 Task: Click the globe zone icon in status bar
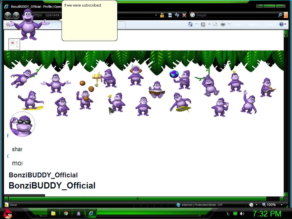point(178,205)
